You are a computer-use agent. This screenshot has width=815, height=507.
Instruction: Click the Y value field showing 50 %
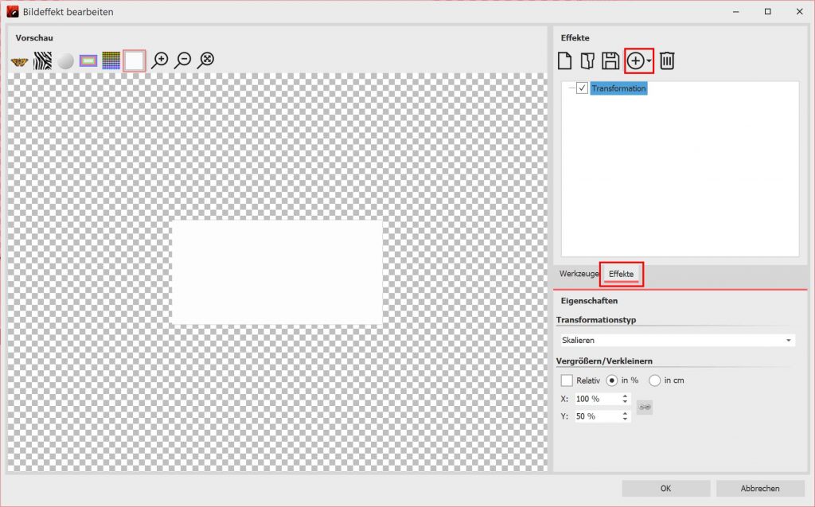coord(597,416)
